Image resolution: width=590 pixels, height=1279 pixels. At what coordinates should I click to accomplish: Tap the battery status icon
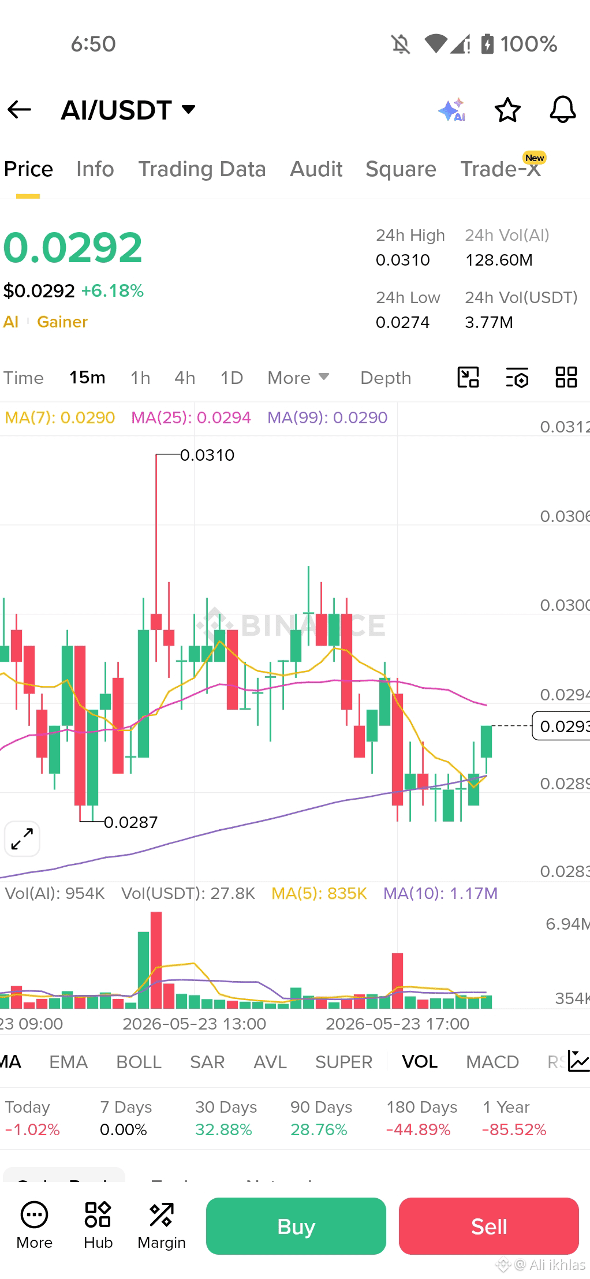[x=487, y=44]
